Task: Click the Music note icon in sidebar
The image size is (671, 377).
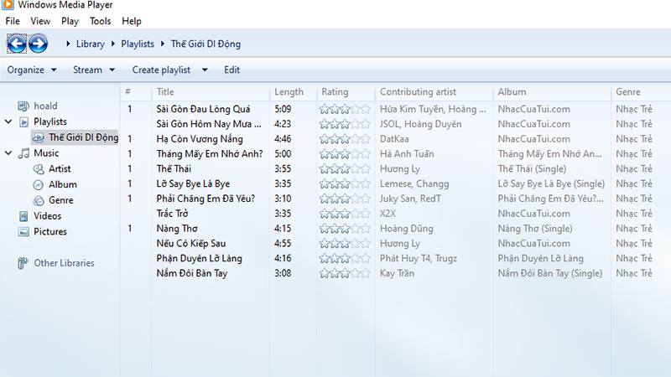Action: point(24,153)
